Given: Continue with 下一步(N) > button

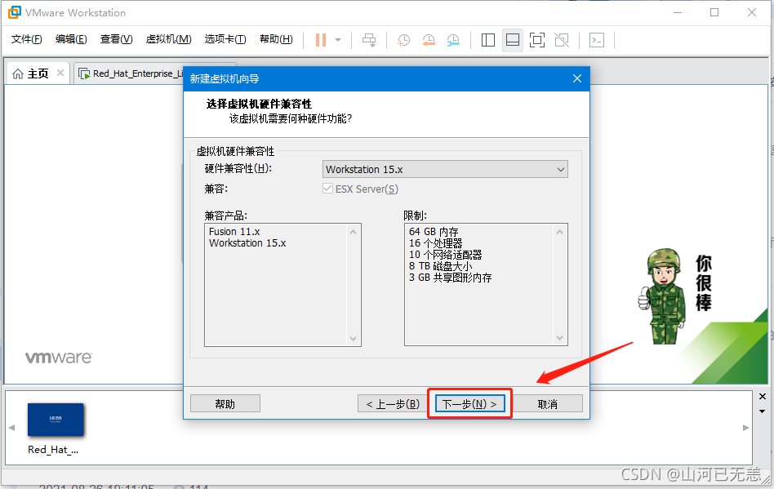Looking at the screenshot, I should point(469,403).
